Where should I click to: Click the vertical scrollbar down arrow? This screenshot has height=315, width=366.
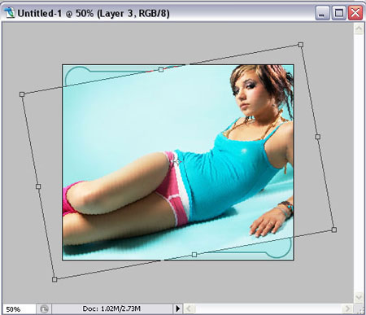[359, 297]
